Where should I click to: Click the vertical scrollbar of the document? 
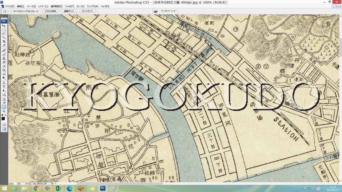(x=340, y=98)
